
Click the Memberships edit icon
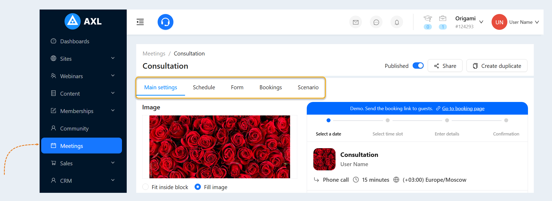point(54,111)
